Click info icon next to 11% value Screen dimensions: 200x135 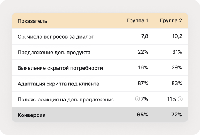pos(180,99)
